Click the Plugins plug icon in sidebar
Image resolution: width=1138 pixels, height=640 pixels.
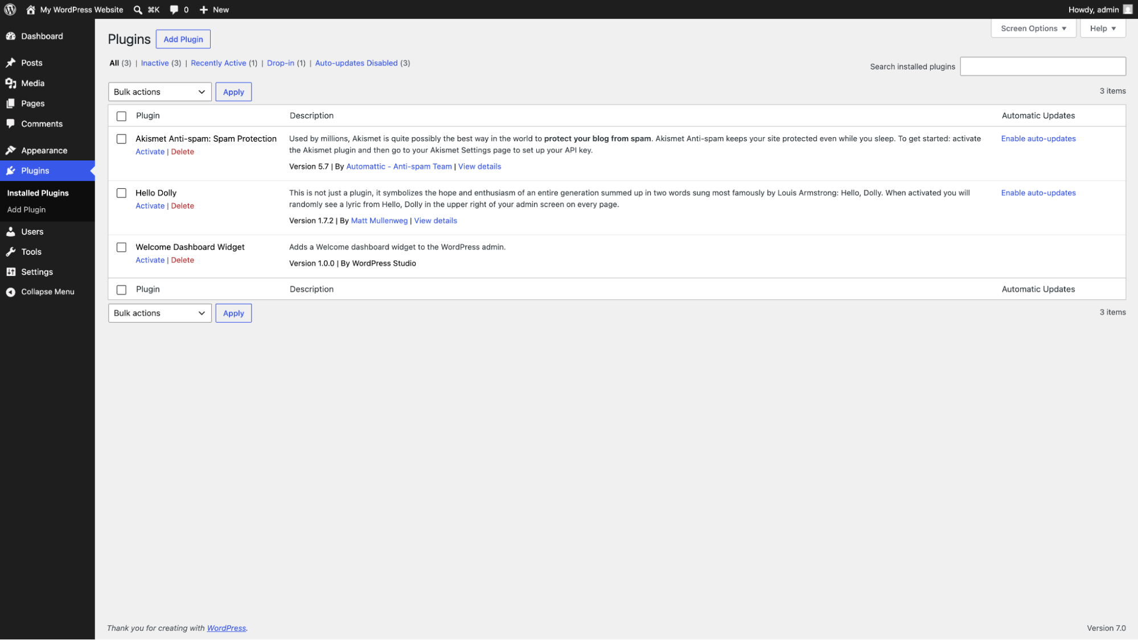pyautogui.click(x=11, y=171)
